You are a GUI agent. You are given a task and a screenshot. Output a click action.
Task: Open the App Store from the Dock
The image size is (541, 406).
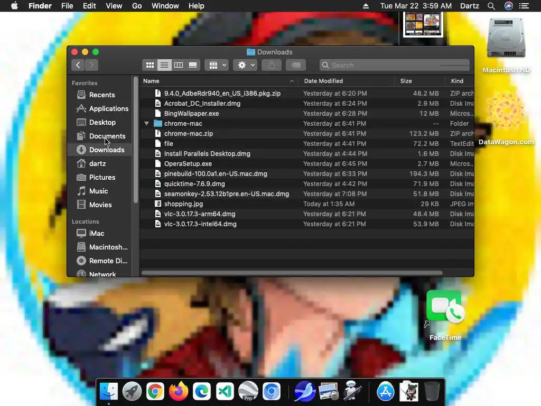click(x=385, y=391)
